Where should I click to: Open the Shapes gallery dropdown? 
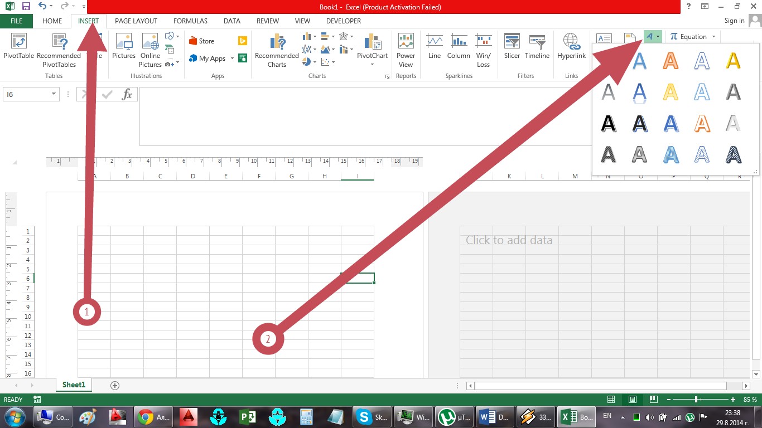(x=171, y=37)
